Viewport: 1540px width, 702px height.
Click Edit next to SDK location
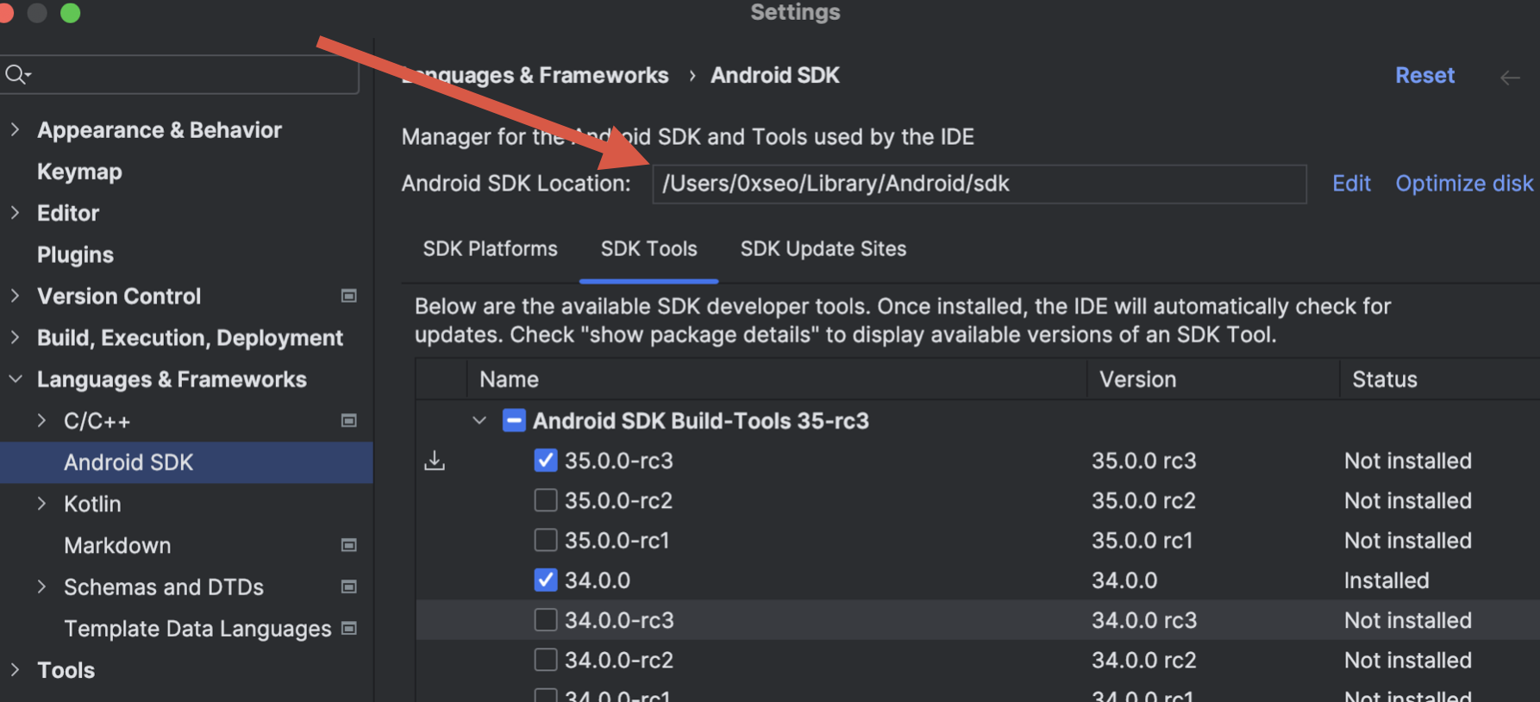tap(1351, 184)
